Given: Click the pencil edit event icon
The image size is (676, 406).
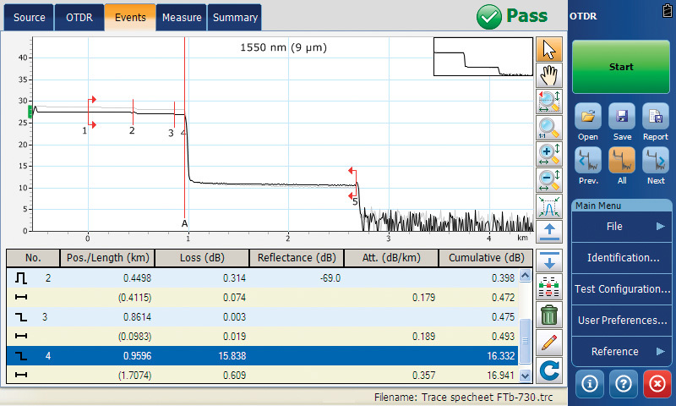Looking at the screenshot, I should [x=549, y=342].
